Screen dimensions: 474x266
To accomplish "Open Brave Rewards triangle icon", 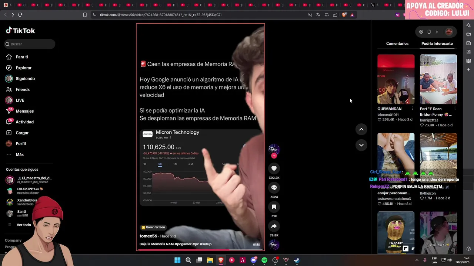I will 352,15.
